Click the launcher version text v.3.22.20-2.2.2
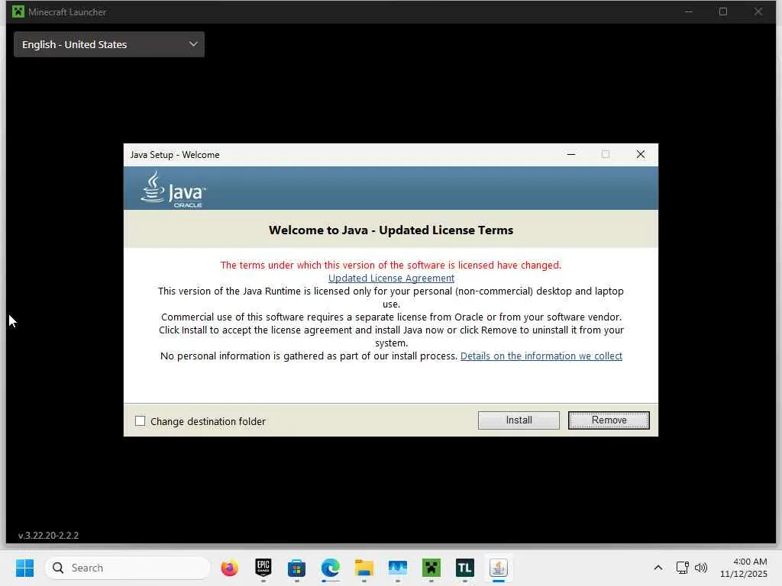 48,536
